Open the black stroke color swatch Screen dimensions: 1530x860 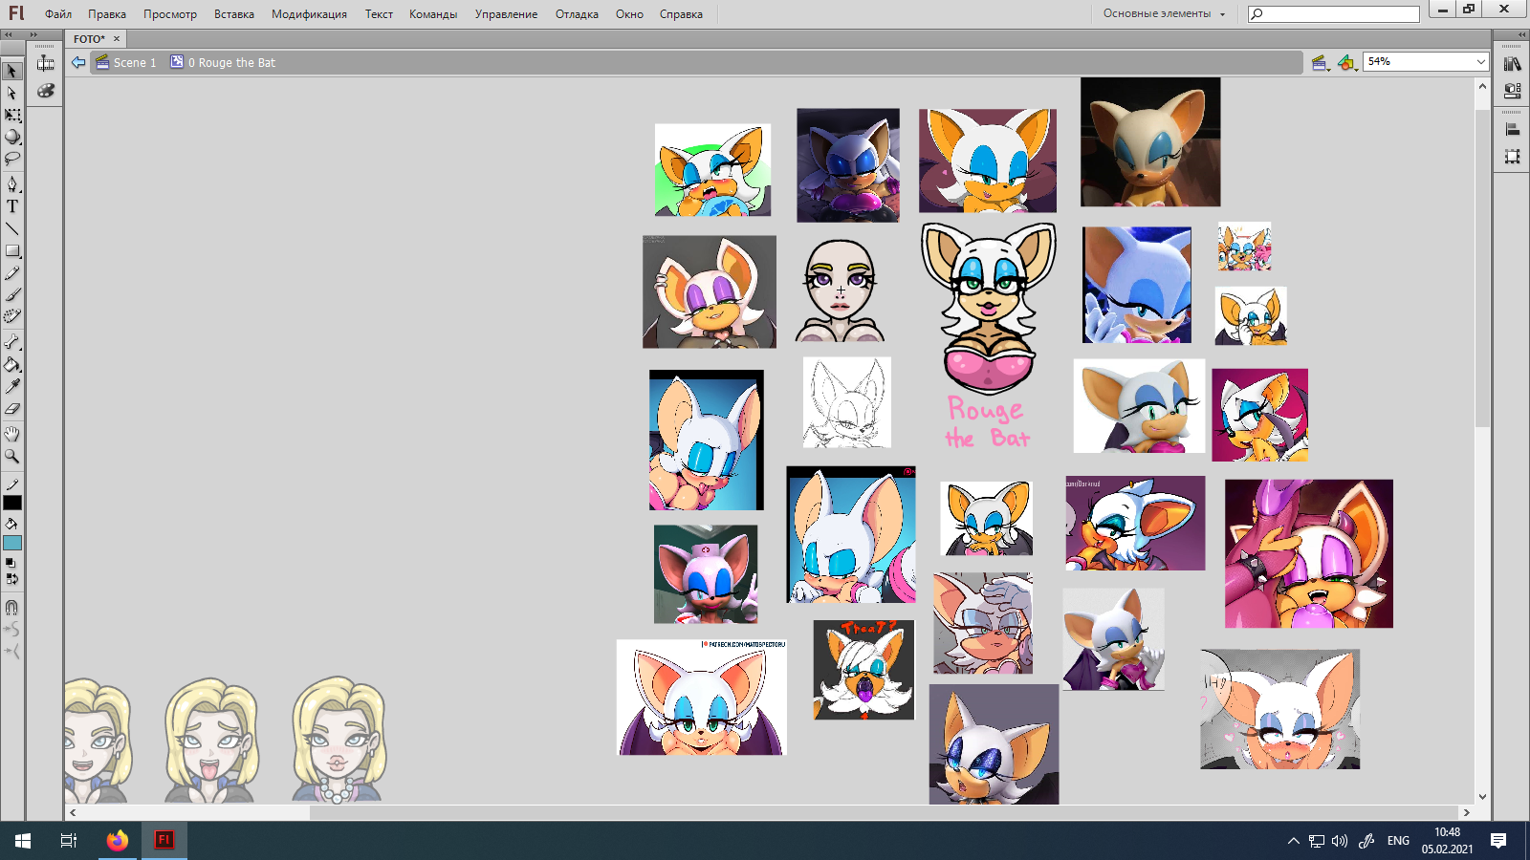[12, 503]
